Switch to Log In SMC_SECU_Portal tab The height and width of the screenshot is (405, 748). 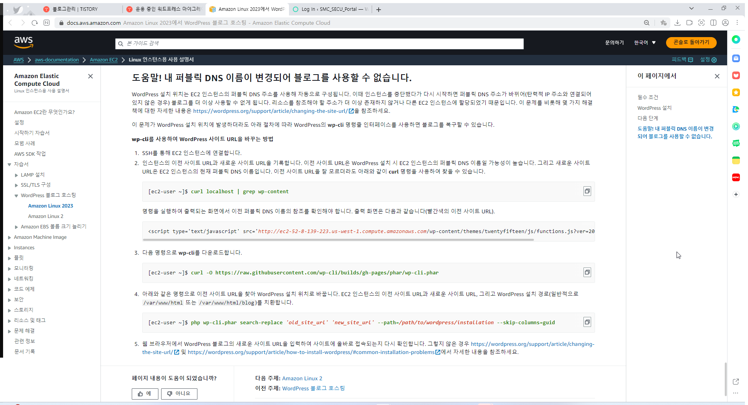pos(330,9)
